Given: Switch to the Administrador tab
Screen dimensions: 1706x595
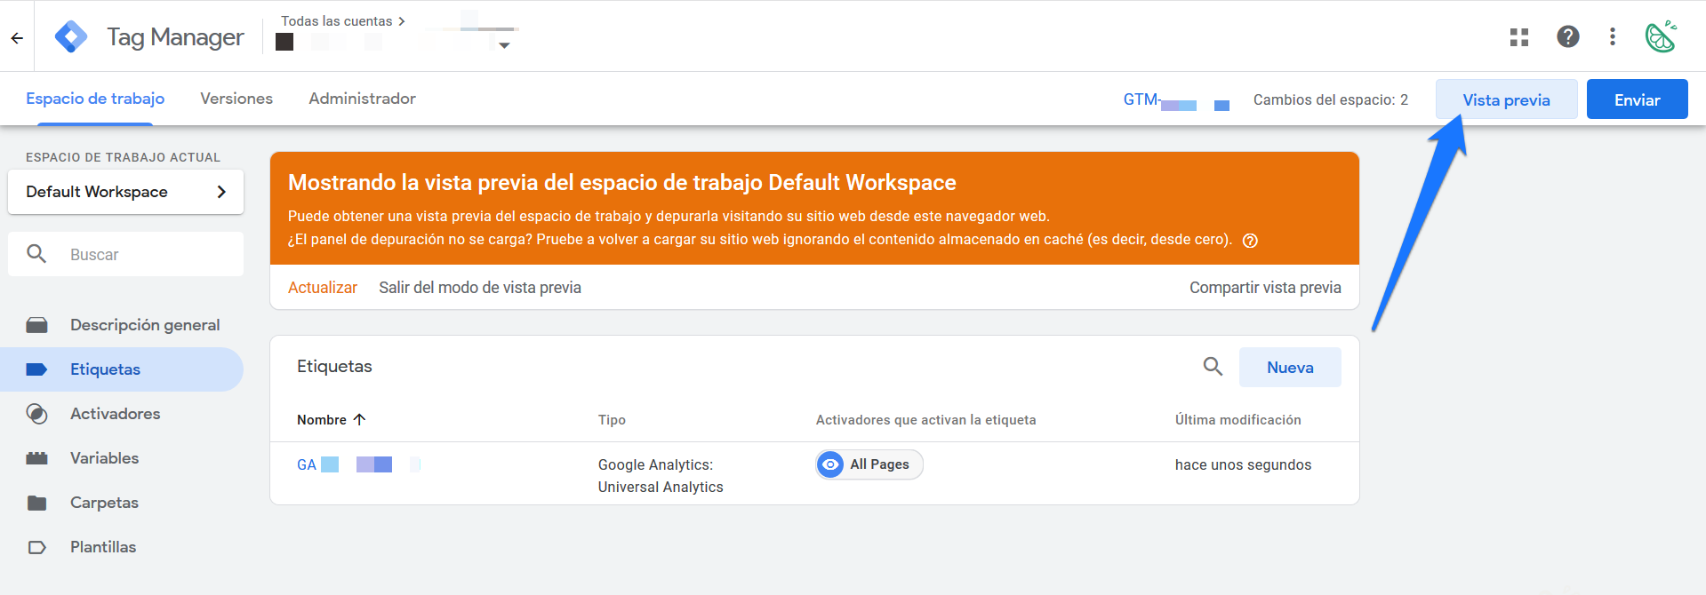Looking at the screenshot, I should point(362,99).
